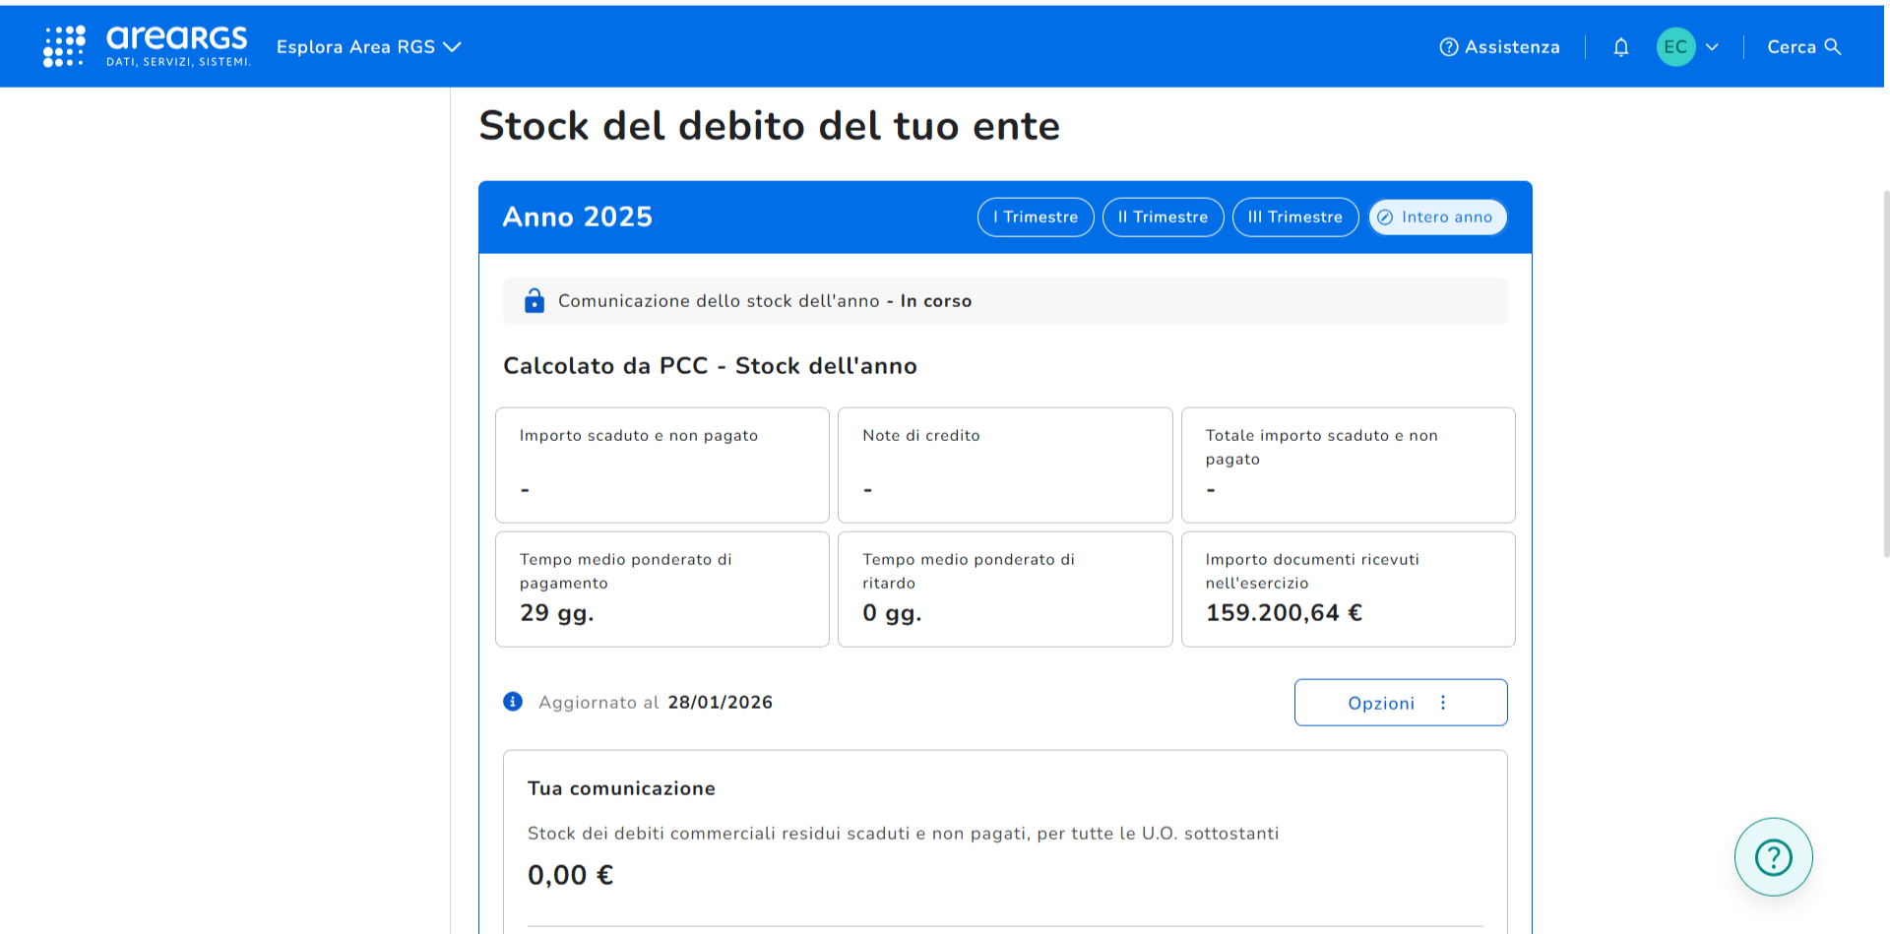Switch to the Intero anno view
The height and width of the screenshot is (934, 1890).
(1437, 218)
